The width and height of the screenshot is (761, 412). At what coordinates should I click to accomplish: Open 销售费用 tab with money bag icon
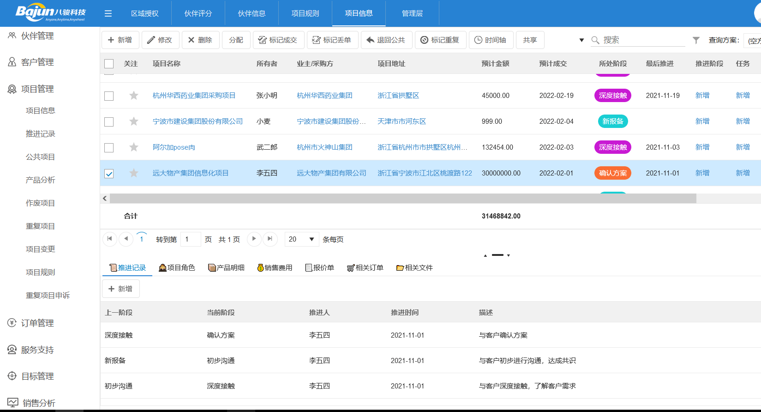point(275,268)
